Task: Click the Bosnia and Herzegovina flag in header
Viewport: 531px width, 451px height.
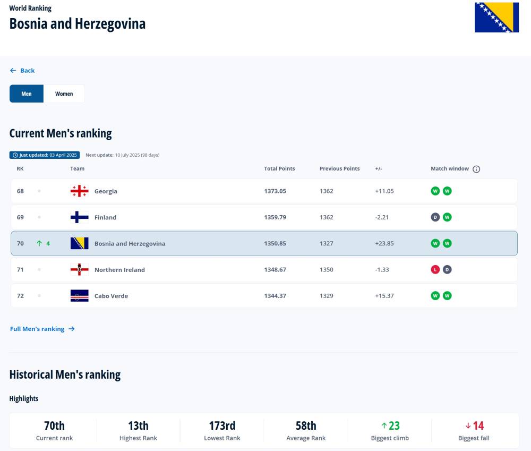Action: coord(496,17)
